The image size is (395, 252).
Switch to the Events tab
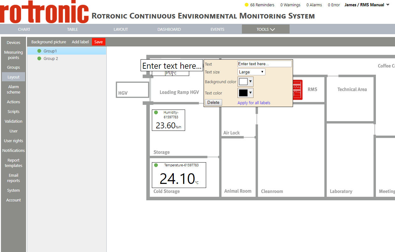point(217,29)
